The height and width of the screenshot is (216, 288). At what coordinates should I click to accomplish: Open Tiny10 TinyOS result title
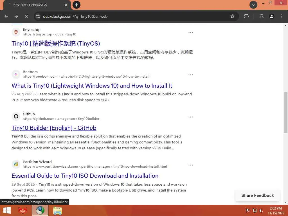(56, 44)
